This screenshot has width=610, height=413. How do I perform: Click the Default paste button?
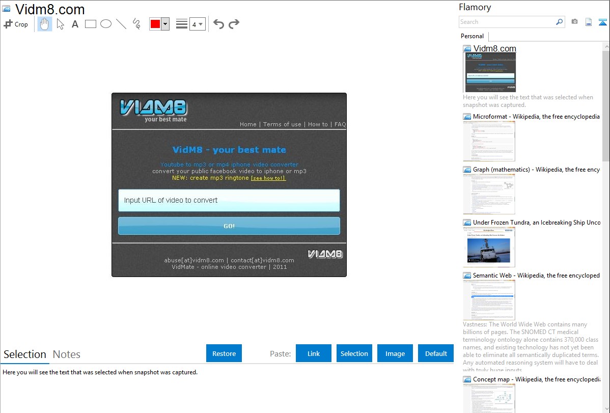point(436,353)
